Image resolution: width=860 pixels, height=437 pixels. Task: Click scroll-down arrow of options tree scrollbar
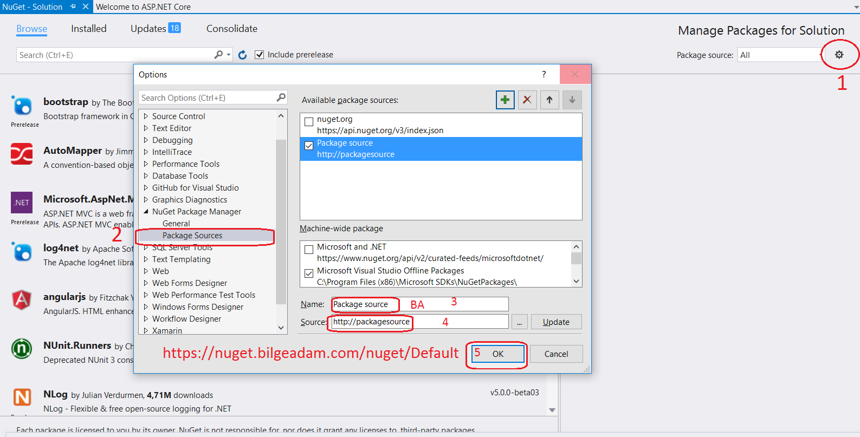point(281,328)
